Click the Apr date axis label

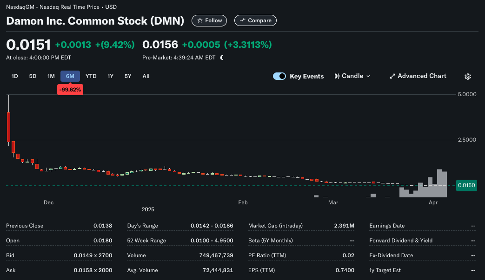433,202
